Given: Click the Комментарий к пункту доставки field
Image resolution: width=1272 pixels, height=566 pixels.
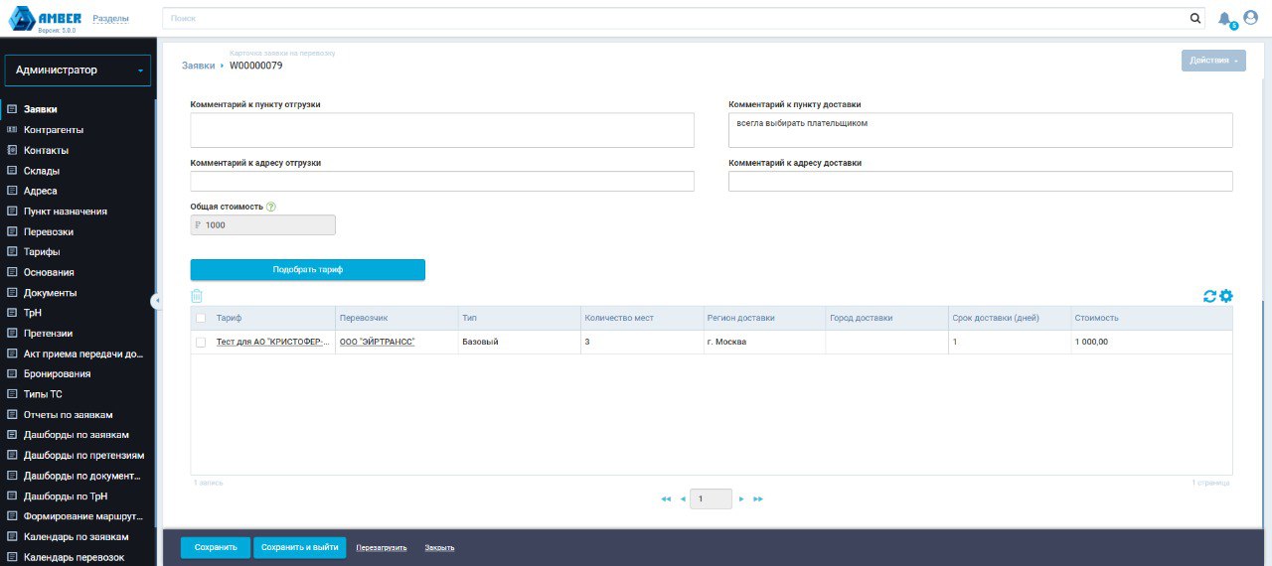Looking at the screenshot, I should click(x=981, y=130).
